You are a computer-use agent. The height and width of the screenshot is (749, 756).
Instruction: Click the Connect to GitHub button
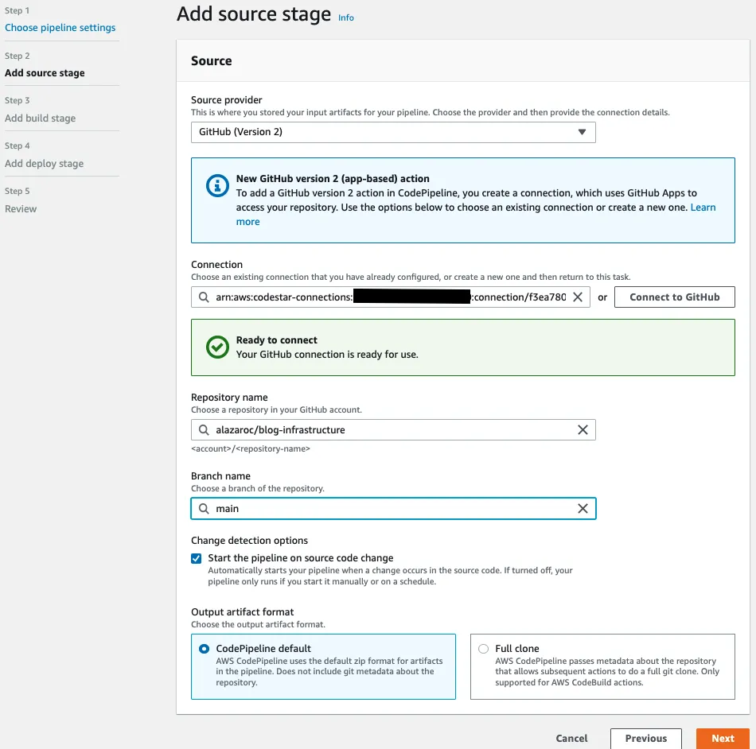[674, 297]
